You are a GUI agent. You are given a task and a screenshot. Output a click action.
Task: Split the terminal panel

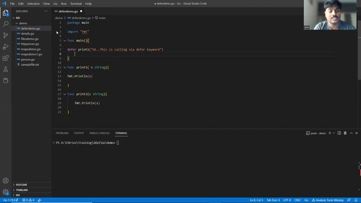click(339, 133)
